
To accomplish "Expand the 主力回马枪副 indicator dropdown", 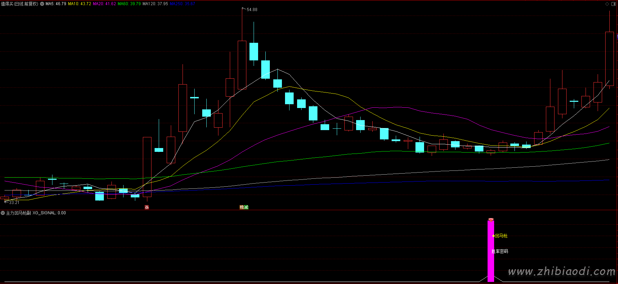I will 3,213.
